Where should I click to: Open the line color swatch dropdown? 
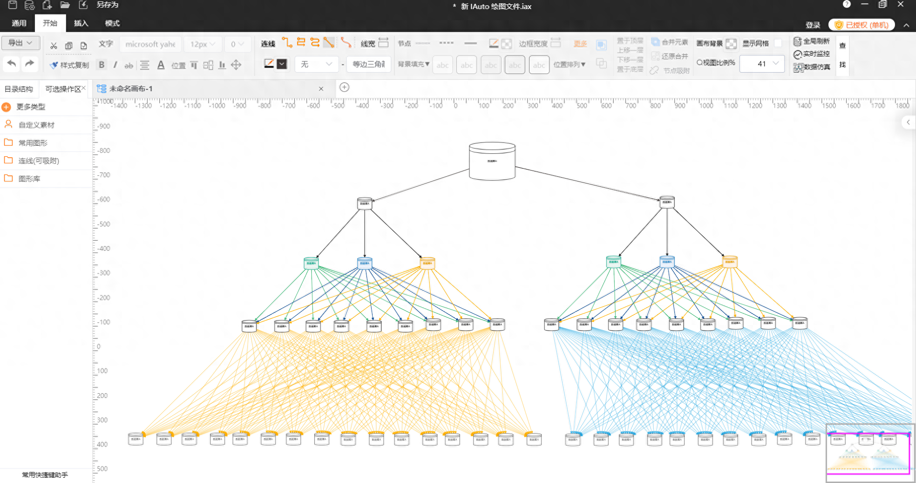(x=282, y=64)
